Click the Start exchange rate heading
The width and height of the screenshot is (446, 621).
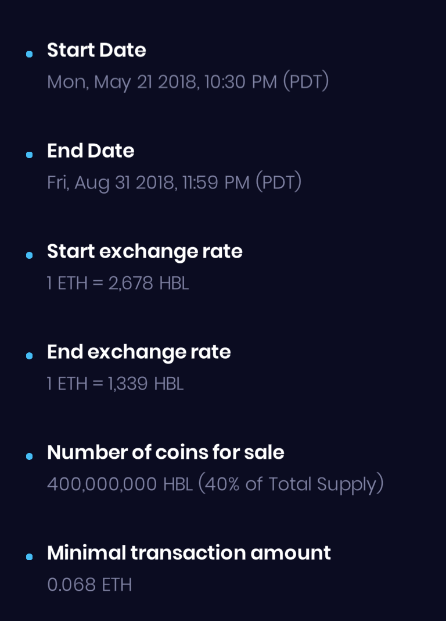(145, 251)
